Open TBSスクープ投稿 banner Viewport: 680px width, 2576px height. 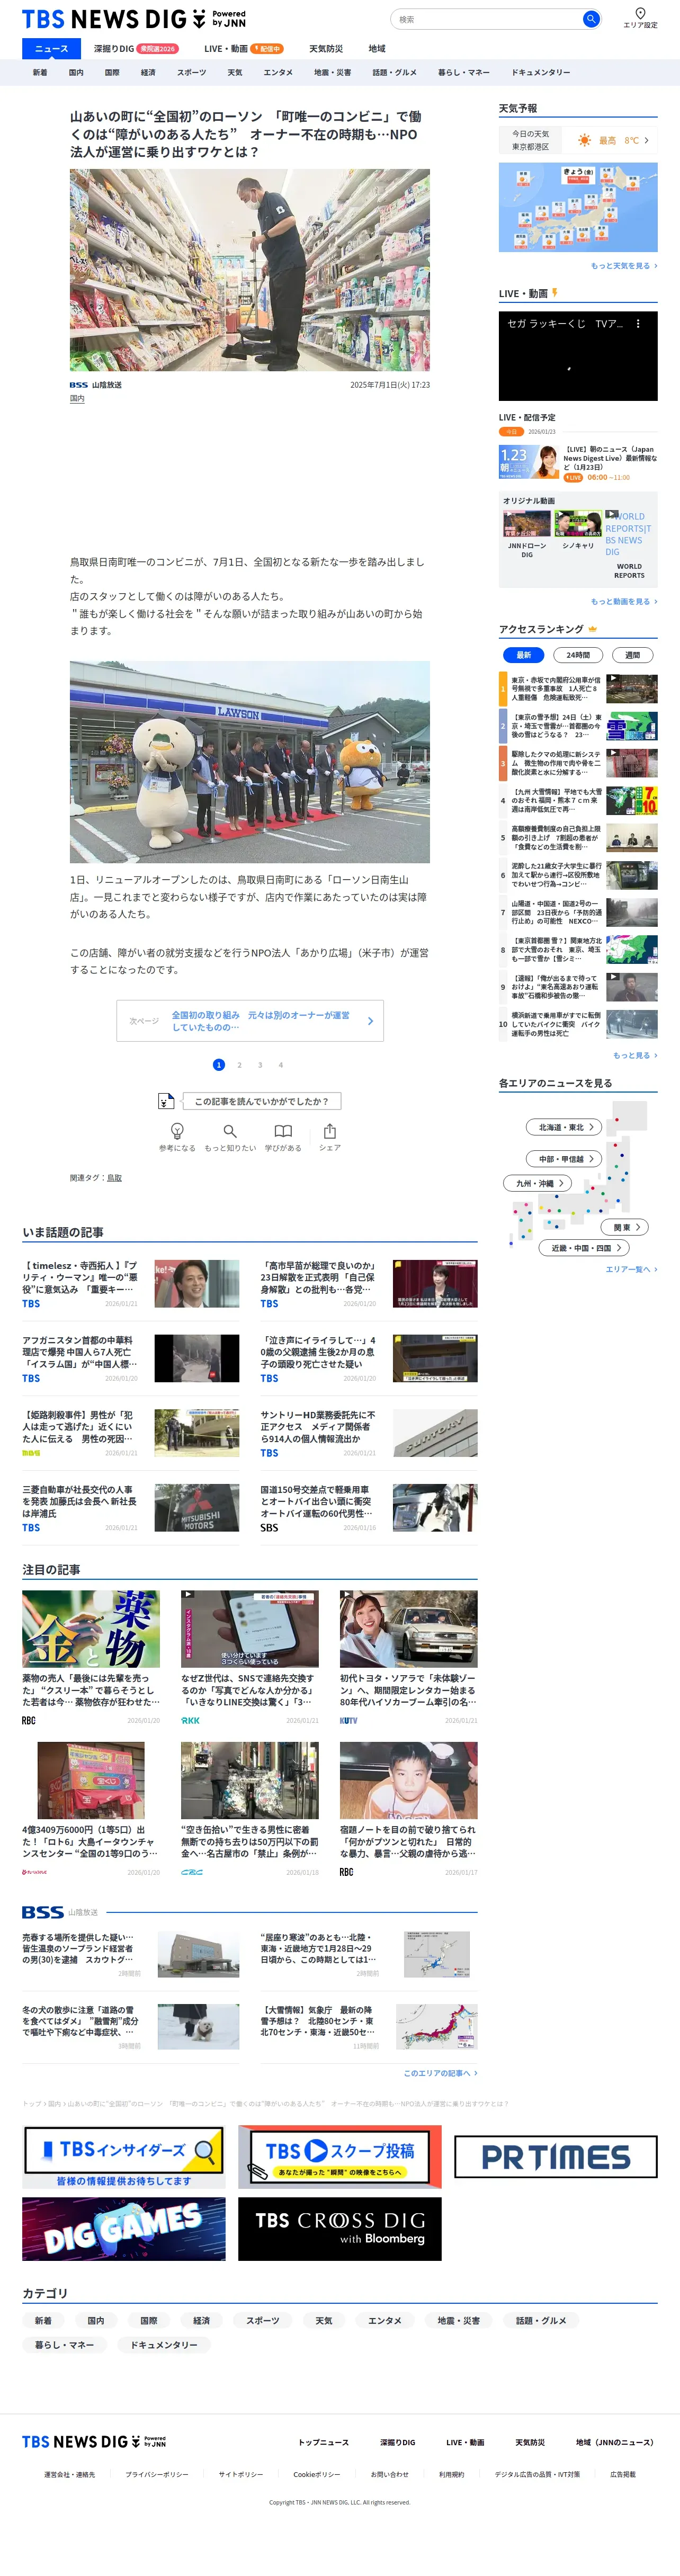pyautogui.click(x=339, y=2158)
